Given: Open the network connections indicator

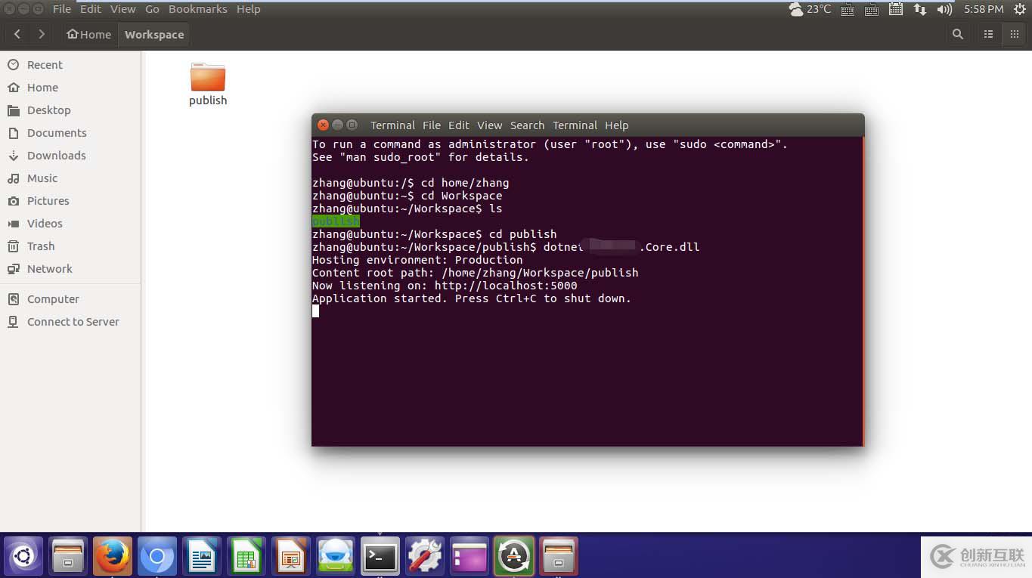Looking at the screenshot, I should click(x=920, y=9).
